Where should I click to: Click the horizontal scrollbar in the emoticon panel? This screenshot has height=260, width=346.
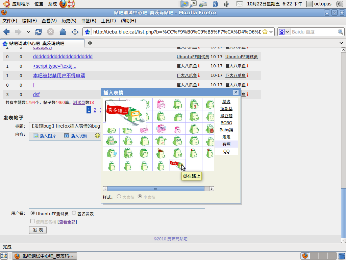click(x=155, y=189)
